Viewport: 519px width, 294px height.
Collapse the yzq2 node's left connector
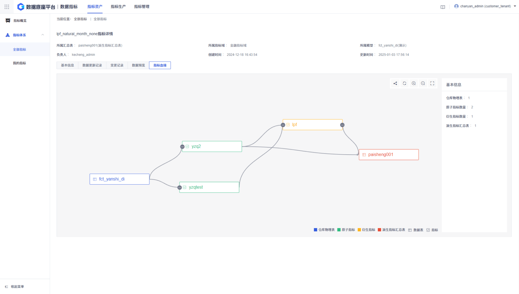(x=182, y=147)
